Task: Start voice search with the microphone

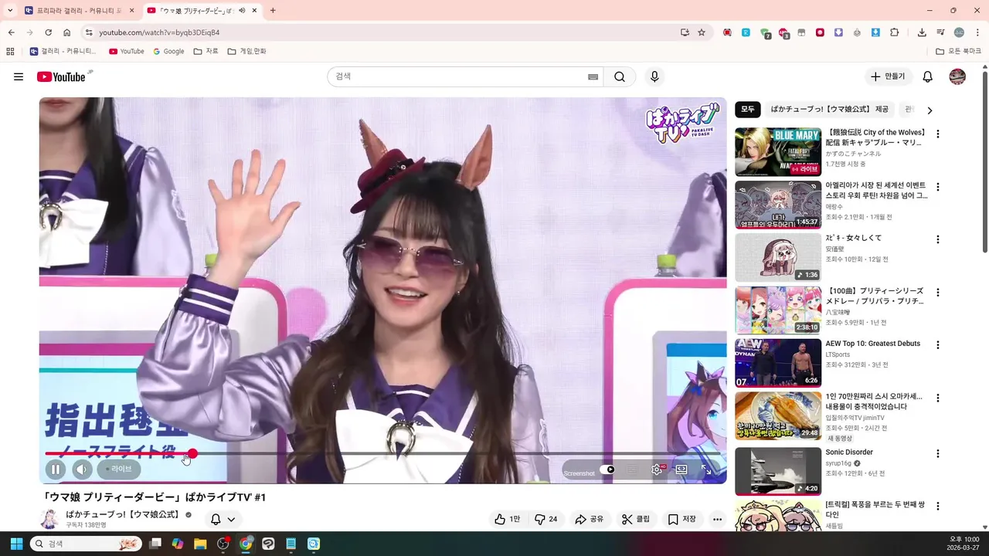Action: 654,76
